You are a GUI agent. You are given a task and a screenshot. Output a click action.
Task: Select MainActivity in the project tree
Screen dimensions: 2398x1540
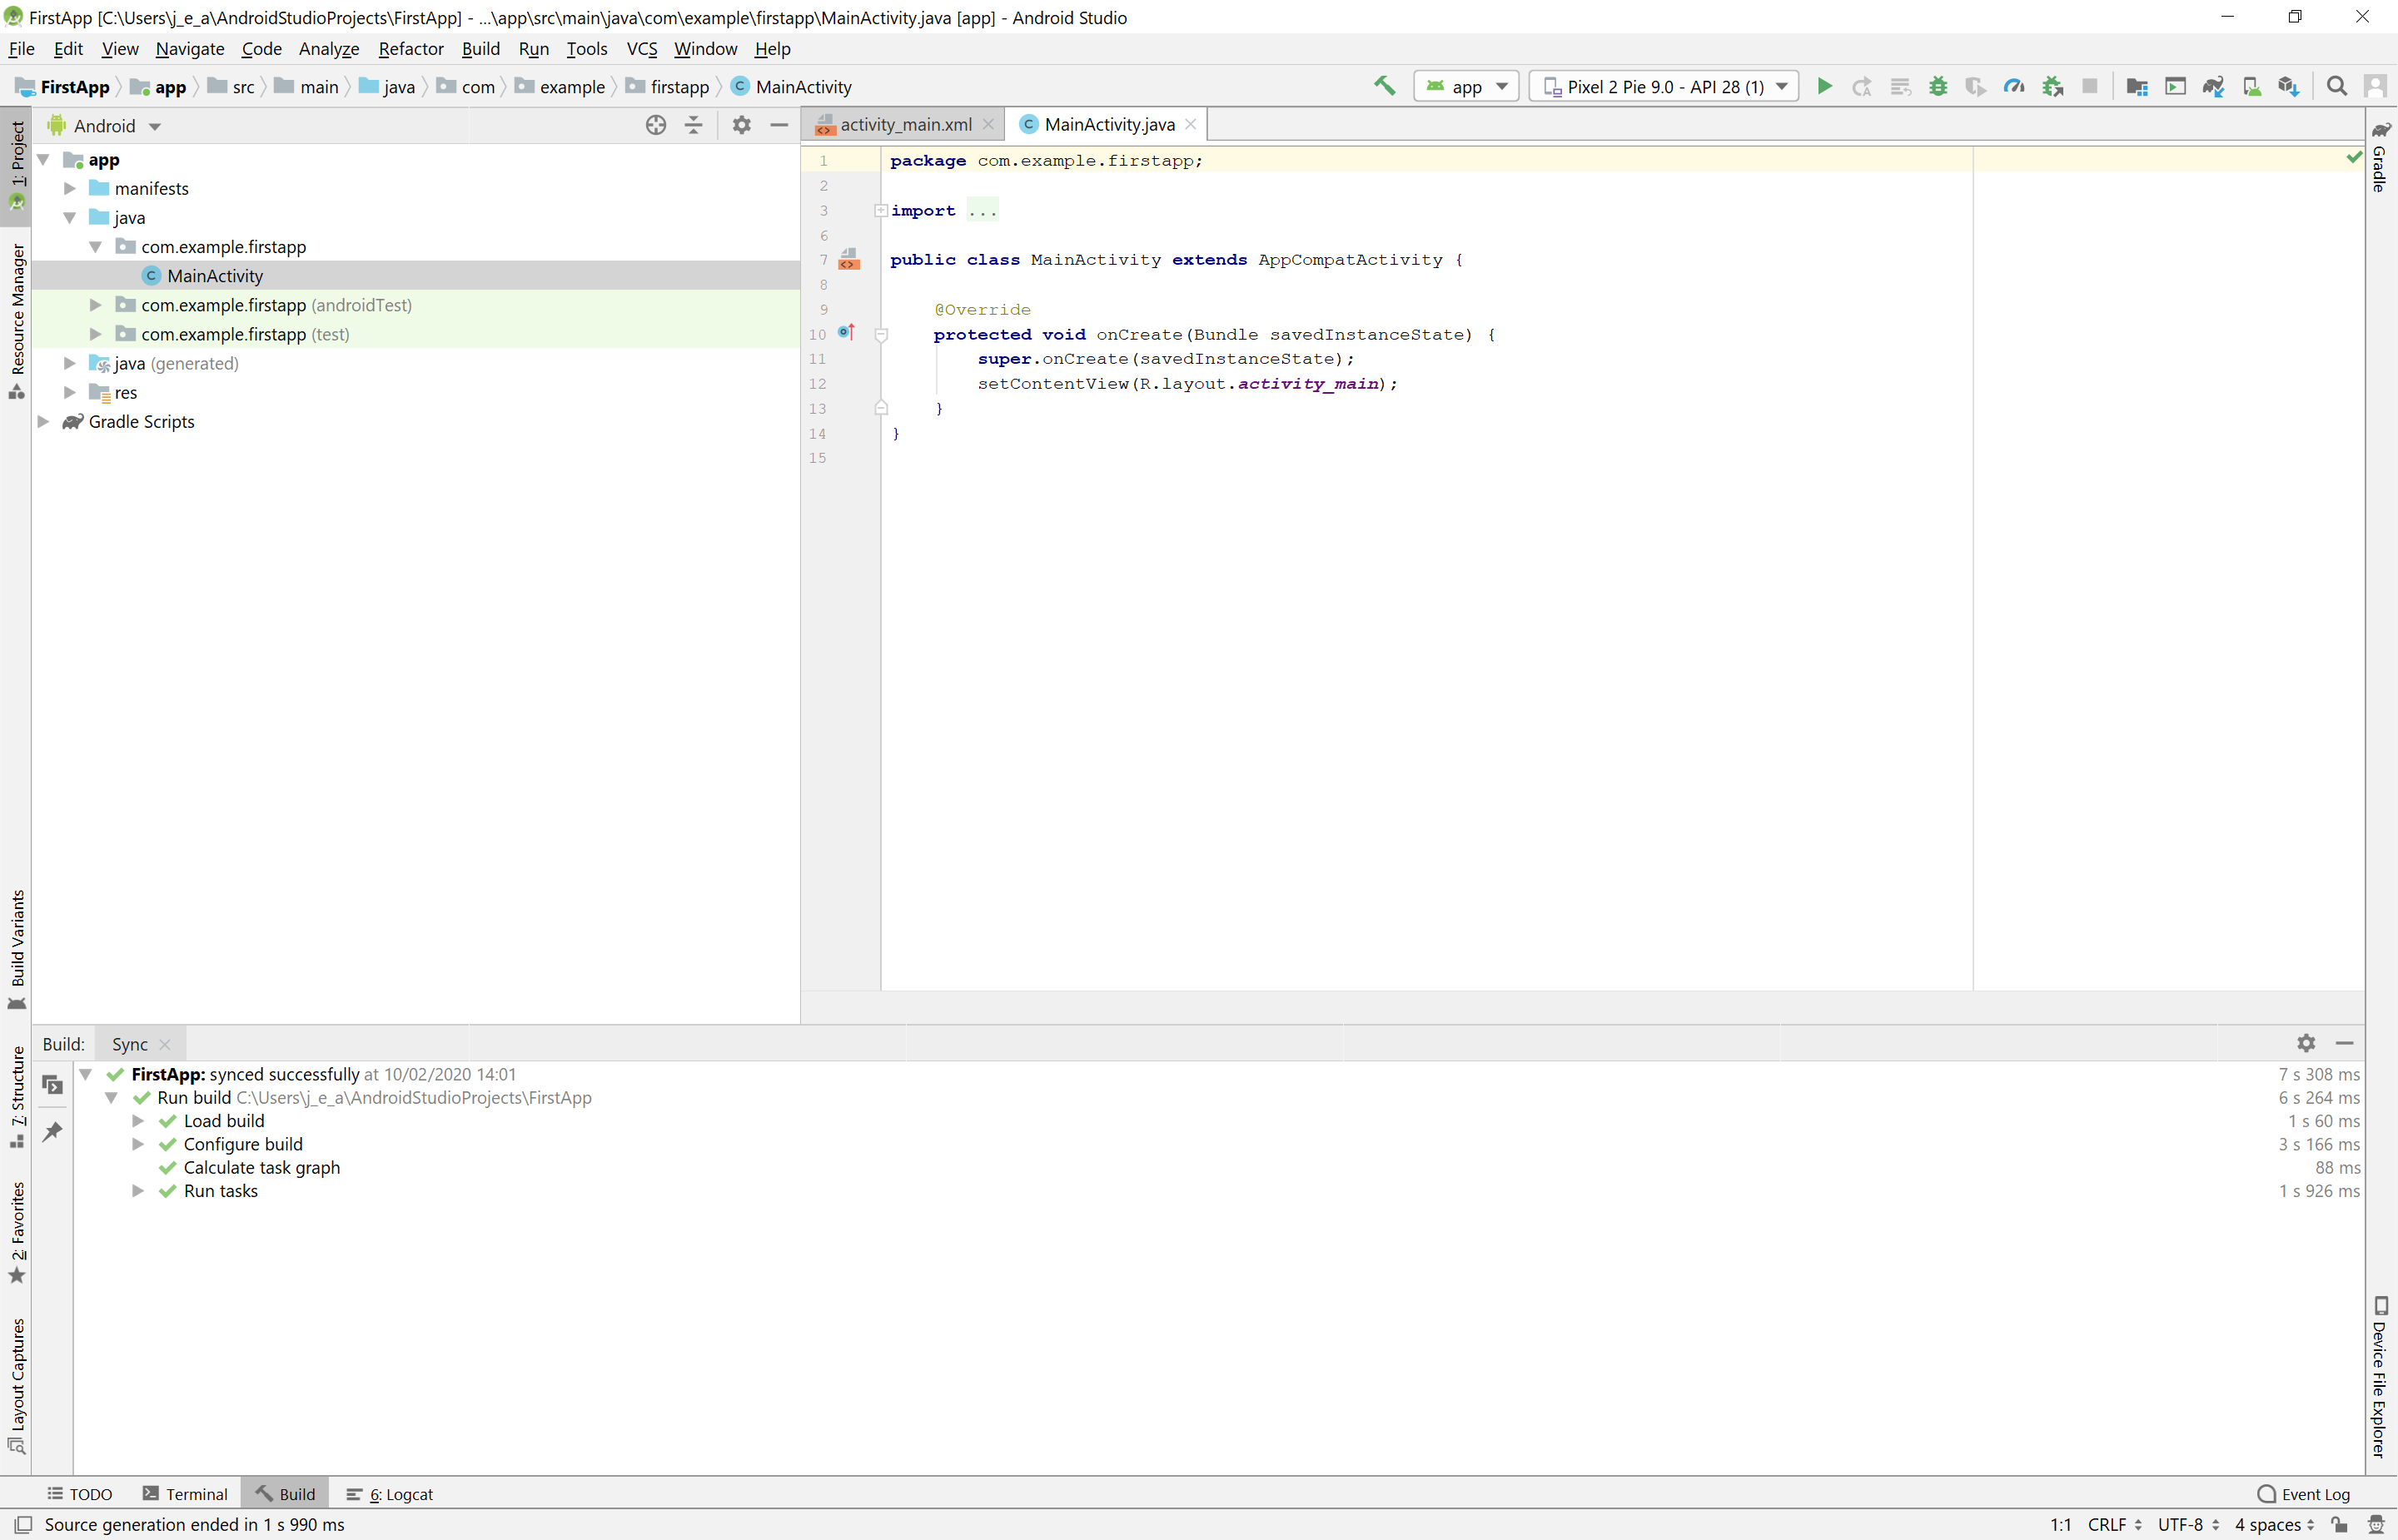pyautogui.click(x=415, y=275)
